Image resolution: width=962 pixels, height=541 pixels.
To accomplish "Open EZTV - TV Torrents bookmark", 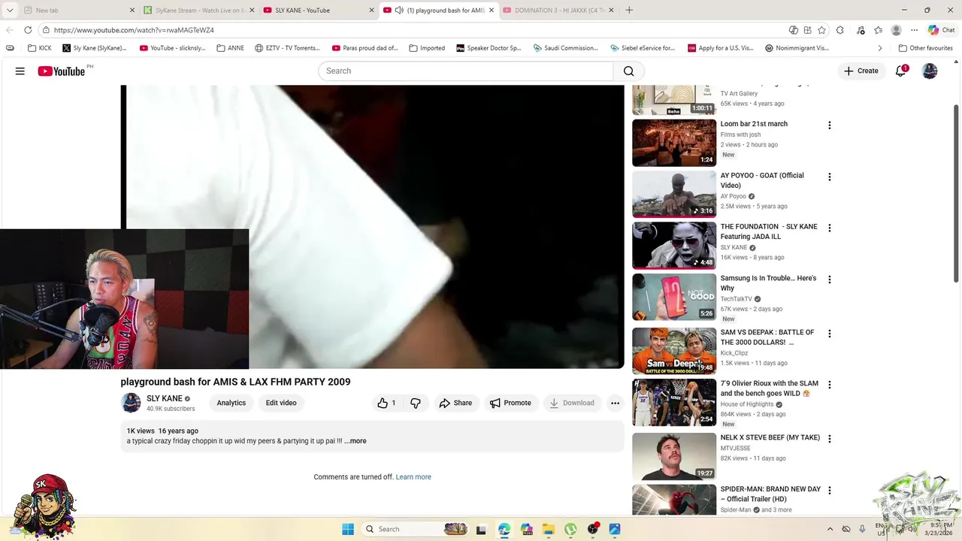I will pos(287,48).
